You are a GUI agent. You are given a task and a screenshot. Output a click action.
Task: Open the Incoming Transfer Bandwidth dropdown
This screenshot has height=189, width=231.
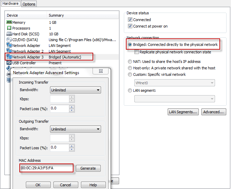pyautogui.click(x=76, y=90)
